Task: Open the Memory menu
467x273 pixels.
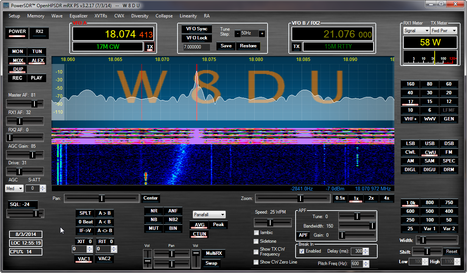Action: point(36,16)
